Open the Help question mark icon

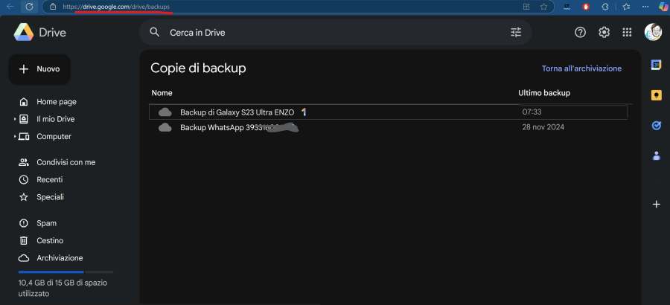581,33
